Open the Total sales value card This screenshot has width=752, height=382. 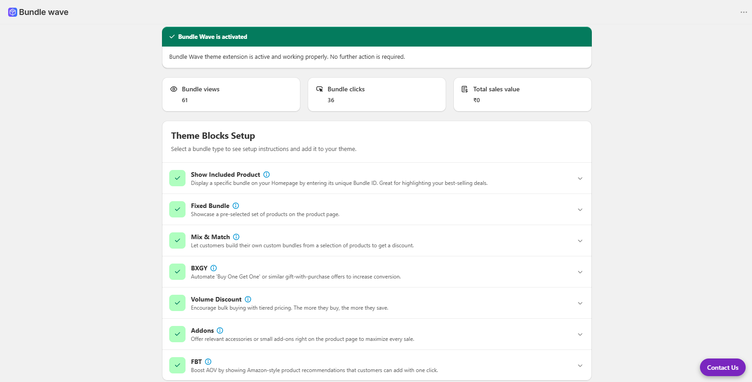coord(523,94)
